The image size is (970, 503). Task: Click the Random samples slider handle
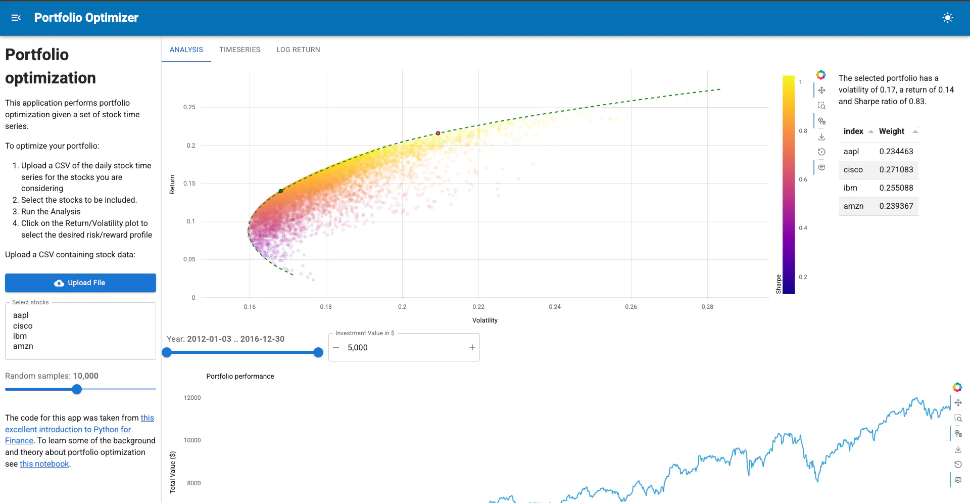tap(77, 389)
